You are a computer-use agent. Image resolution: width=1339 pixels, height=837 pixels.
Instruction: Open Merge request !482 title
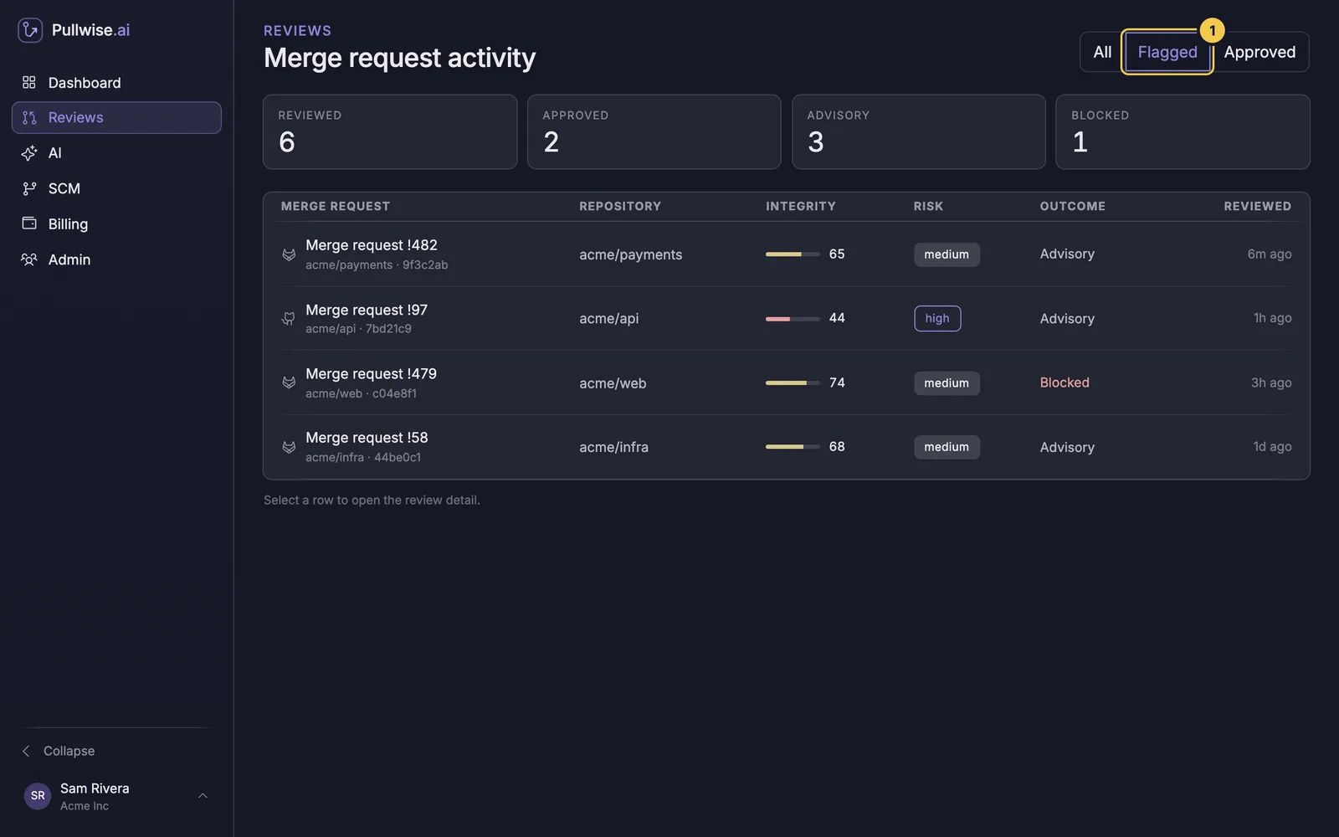372,245
